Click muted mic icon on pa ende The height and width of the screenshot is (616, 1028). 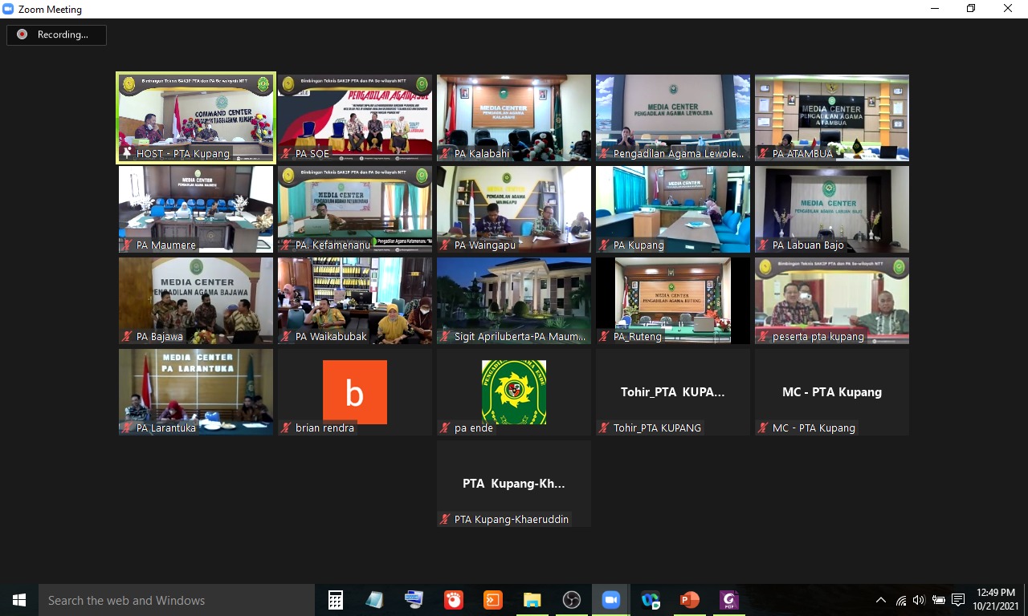445,428
